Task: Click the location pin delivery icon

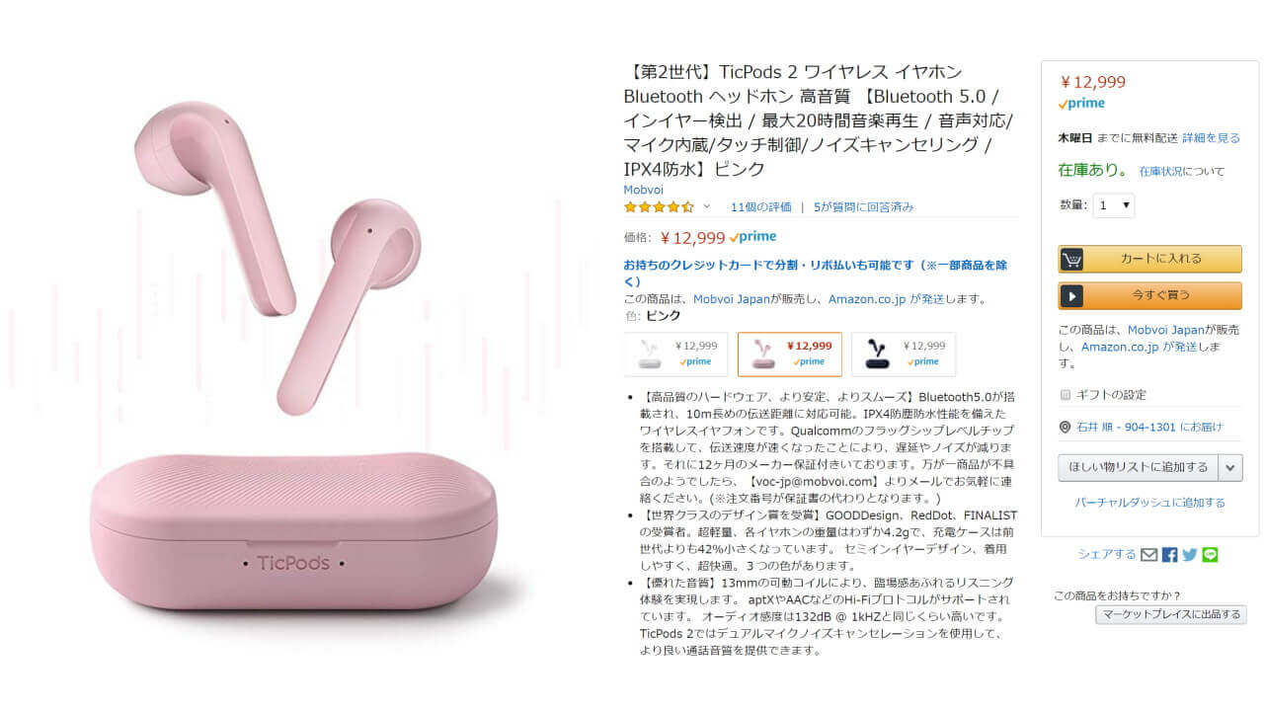Action: (1065, 427)
